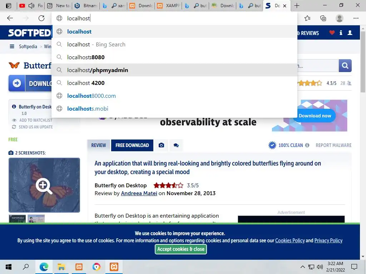Open Windows Start menu
This screenshot has height=274, width=366.
click(9, 267)
